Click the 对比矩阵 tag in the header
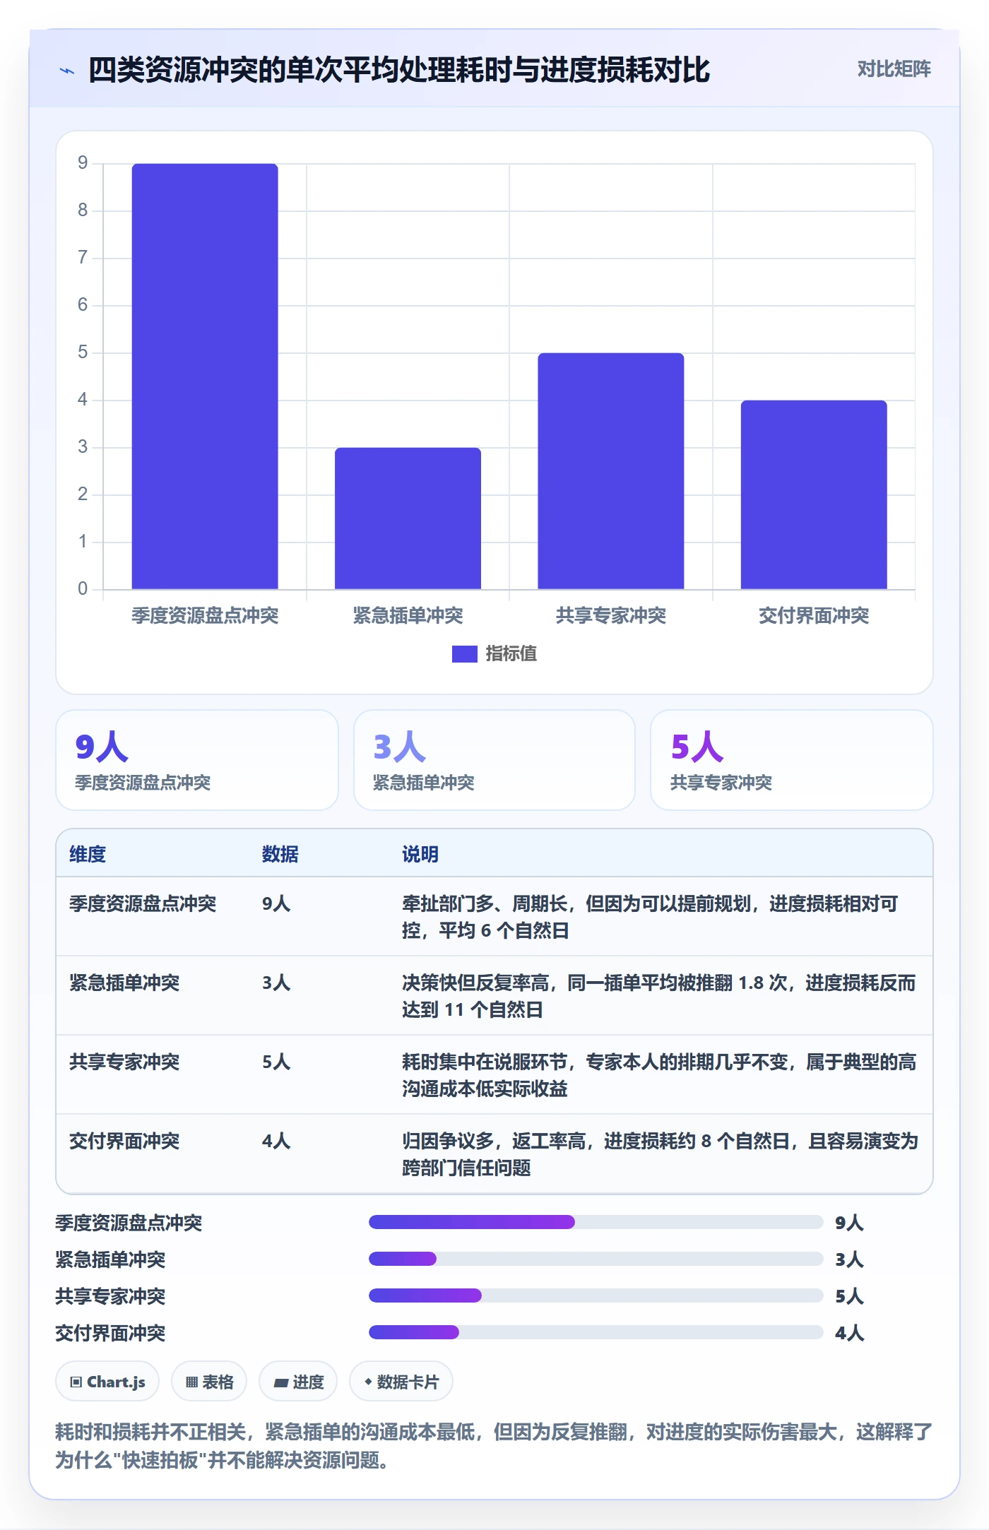The width and height of the screenshot is (989, 1530). tap(894, 69)
